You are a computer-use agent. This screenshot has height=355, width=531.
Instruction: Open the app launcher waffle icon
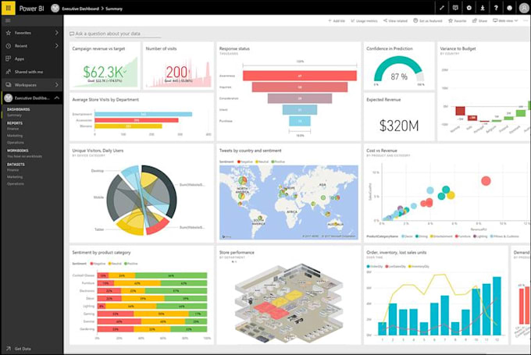pyautogui.click(x=8, y=8)
